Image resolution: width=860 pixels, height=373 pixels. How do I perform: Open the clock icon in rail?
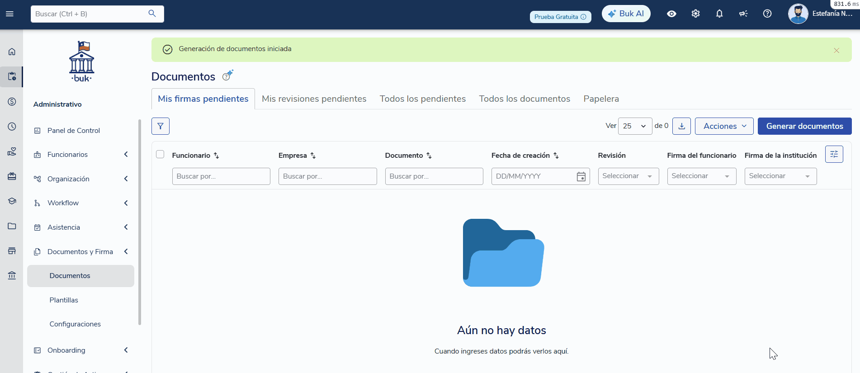tap(12, 127)
